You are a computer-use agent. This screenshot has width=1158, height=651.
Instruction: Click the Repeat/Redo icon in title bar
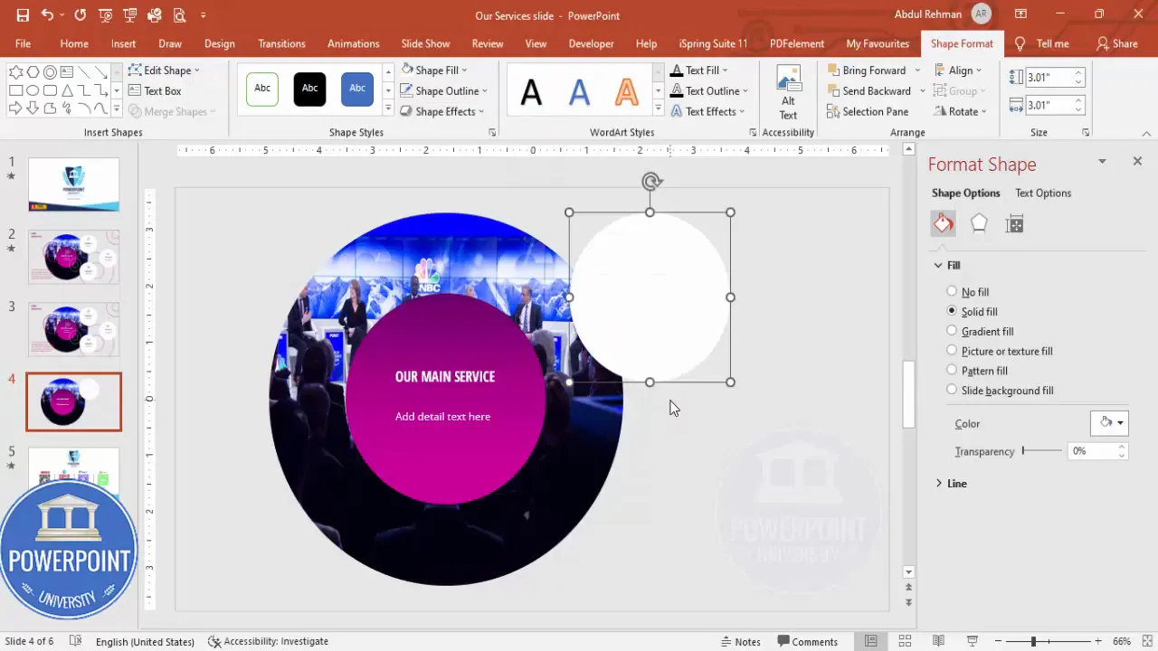81,15
